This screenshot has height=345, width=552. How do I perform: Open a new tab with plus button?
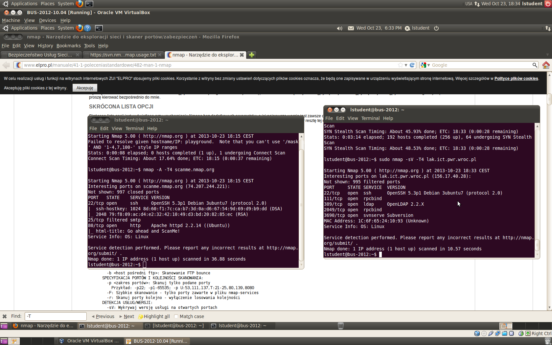point(252,55)
